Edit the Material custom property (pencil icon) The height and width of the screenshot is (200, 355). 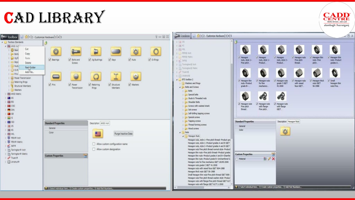(269, 159)
